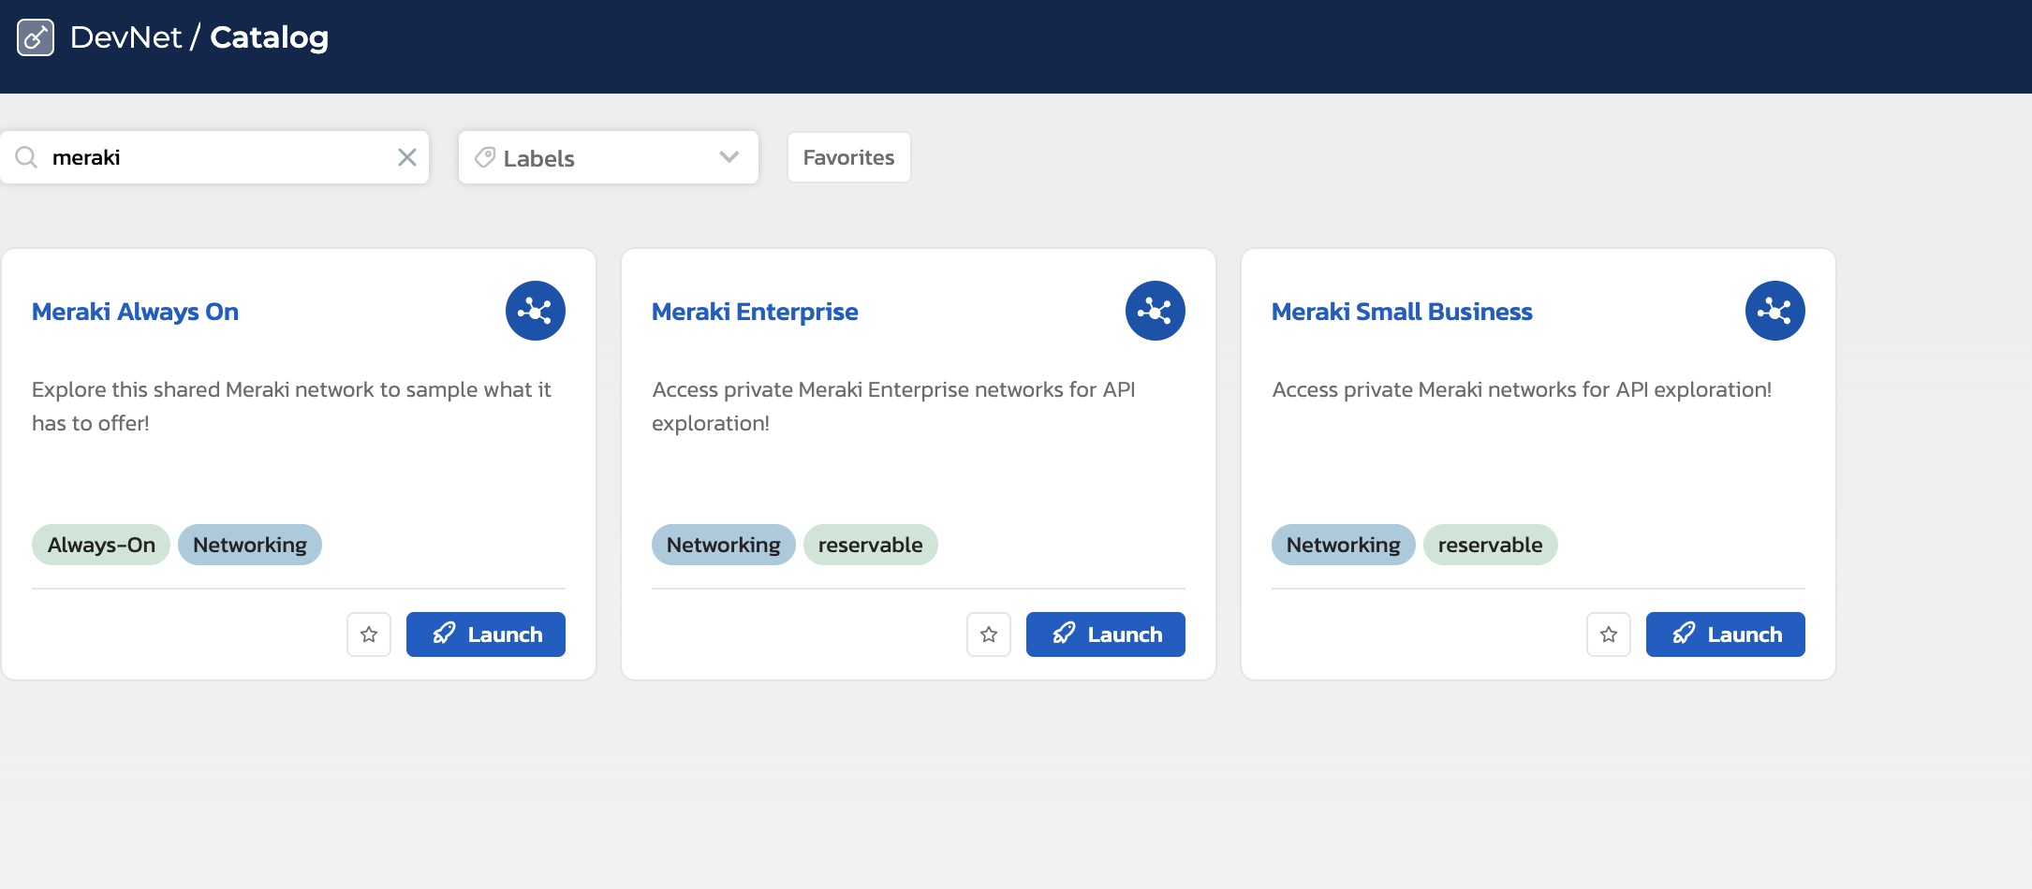
Task: Click the network icon on Meraki Enterprise card
Action: coord(1155,310)
